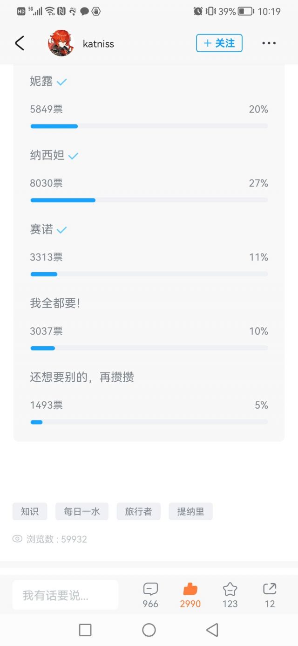Tap Android home circle button
The height and width of the screenshot is (646, 298).
[x=149, y=630]
